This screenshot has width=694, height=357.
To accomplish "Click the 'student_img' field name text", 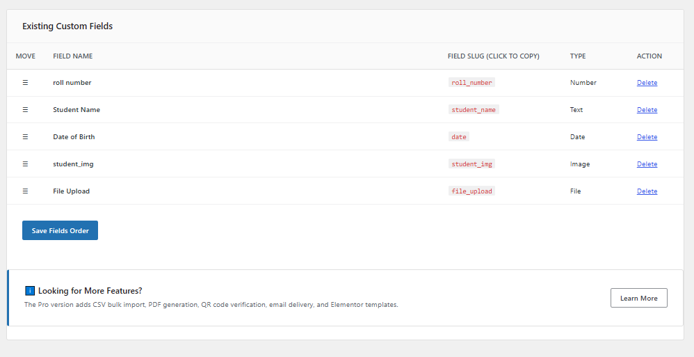I will (x=73, y=164).
